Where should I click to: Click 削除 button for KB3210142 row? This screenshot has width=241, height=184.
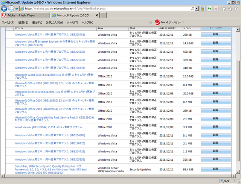point(216,169)
